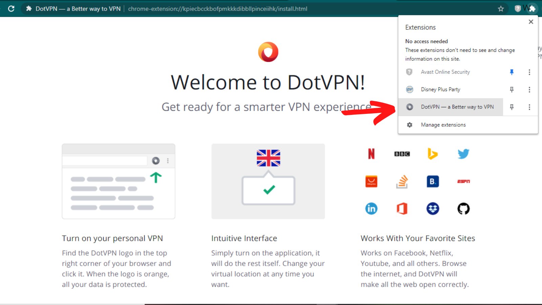Close the Extensions popup
The image size is (542, 305).
(x=531, y=22)
